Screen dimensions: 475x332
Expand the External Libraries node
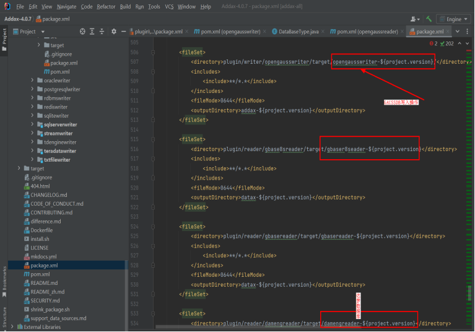12,326
